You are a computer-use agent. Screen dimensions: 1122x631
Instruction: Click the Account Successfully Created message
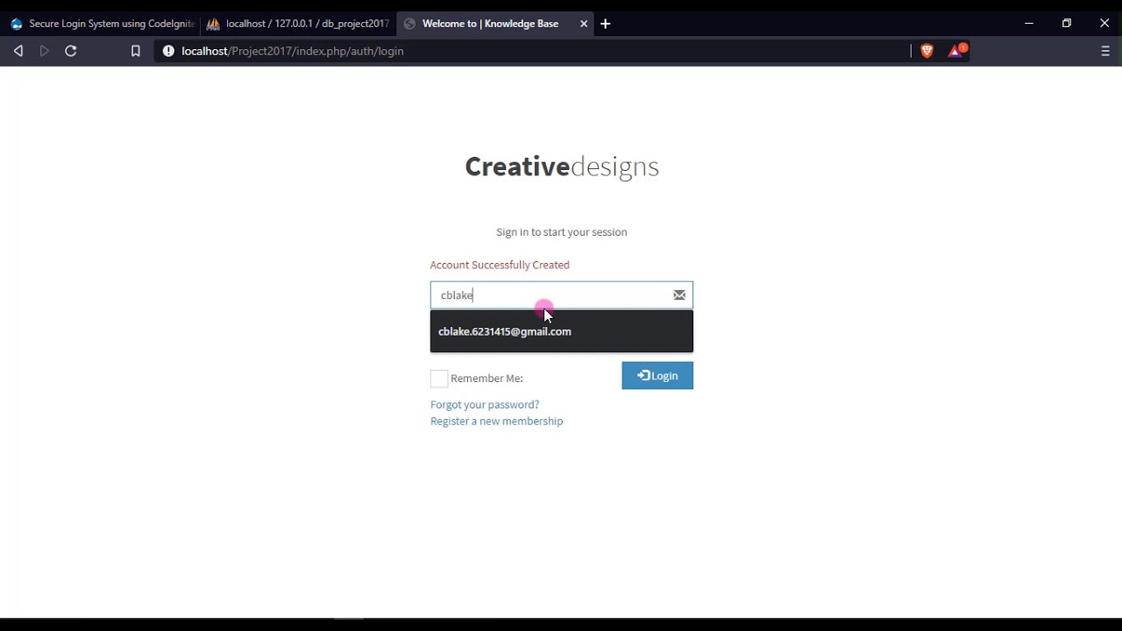500,265
